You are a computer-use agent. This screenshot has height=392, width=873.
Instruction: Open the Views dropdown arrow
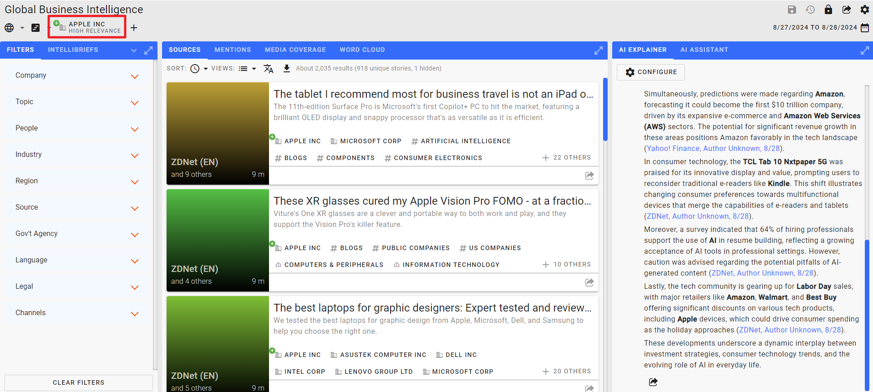coord(254,69)
